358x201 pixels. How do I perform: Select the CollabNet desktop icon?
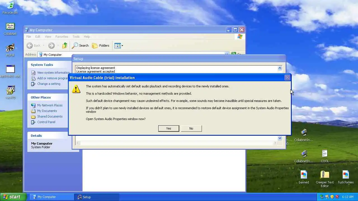pyautogui.click(x=10, y=29)
